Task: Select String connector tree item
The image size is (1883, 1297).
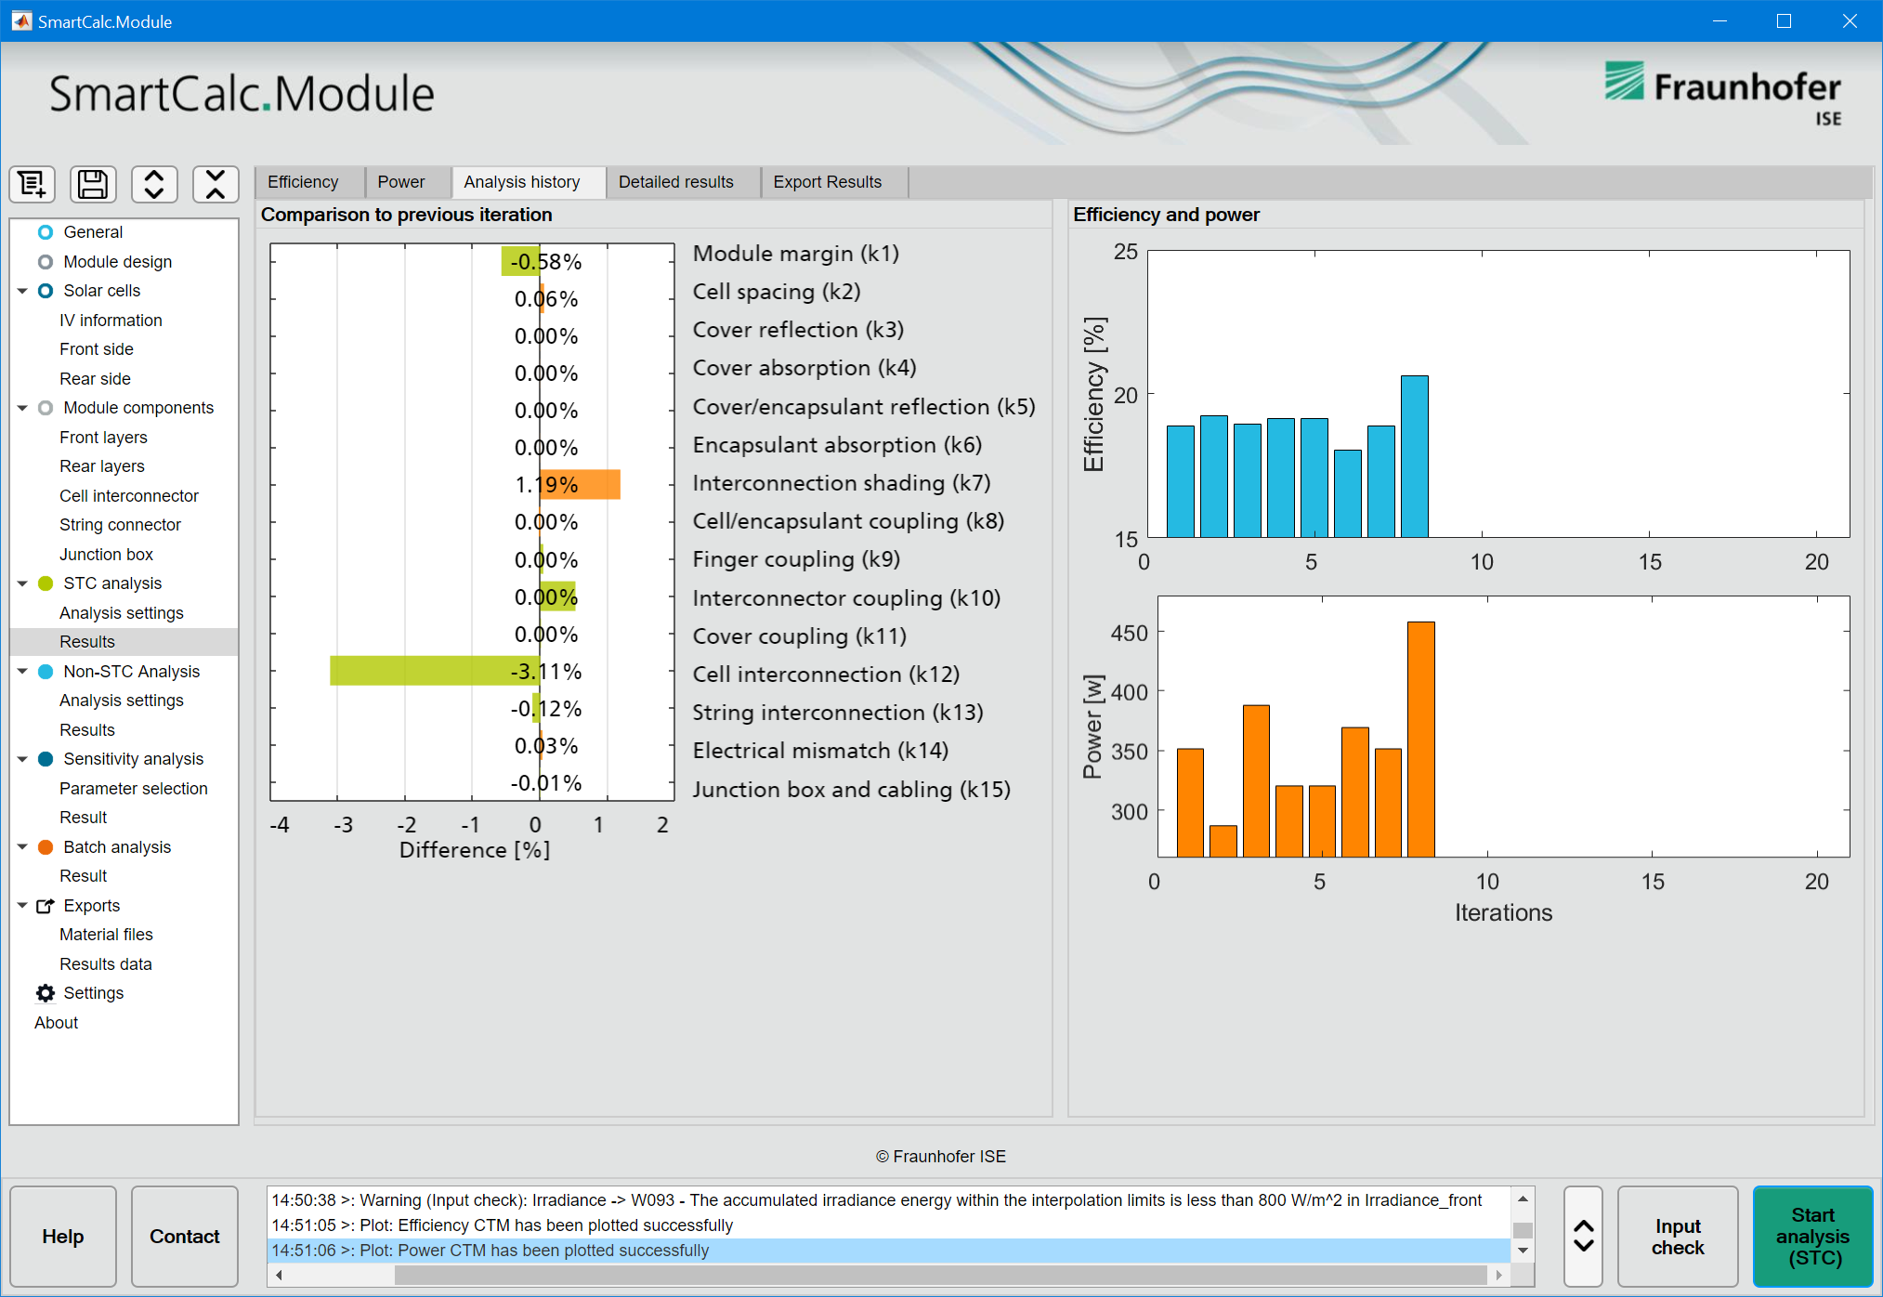Action: pyautogui.click(x=120, y=525)
